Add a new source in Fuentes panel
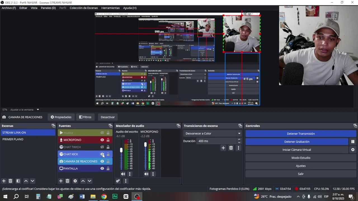The height and width of the screenshot is (201, 358). coord(61,181)
